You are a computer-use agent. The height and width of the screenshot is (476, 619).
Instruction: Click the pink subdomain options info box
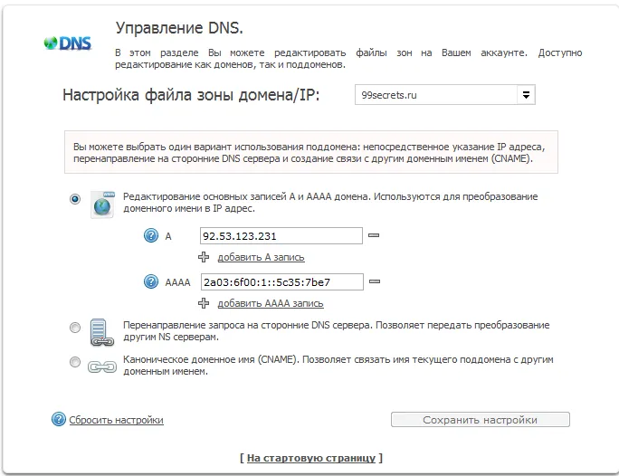coord(311,152)
